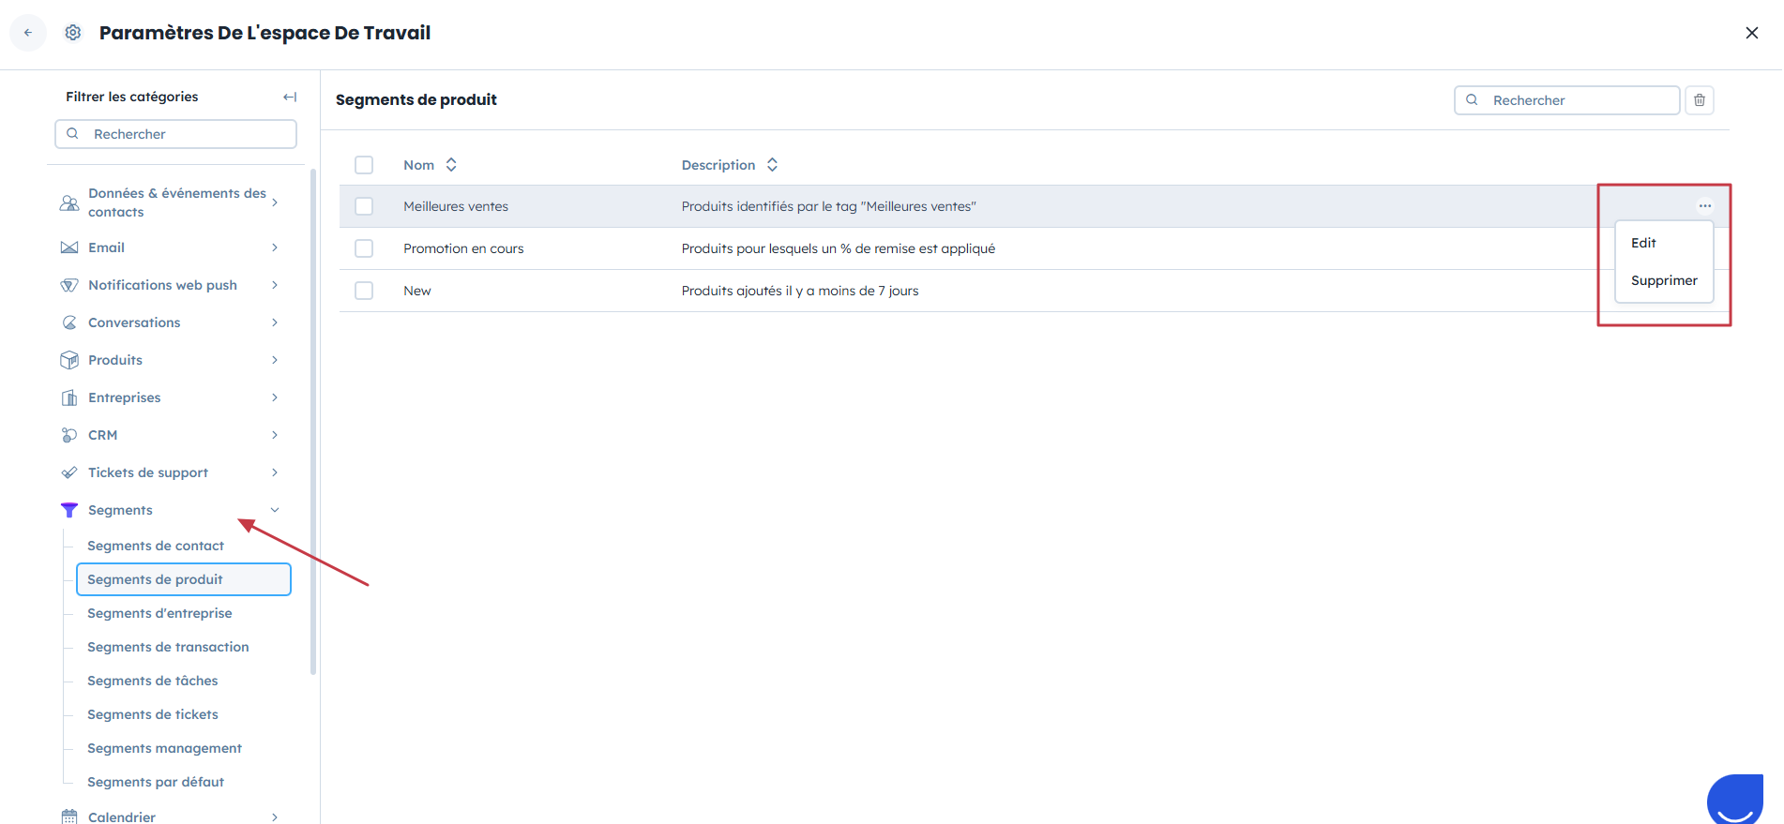The width and height of the screenshot is (1784, 824).
Task: Click the sidebar vertical scrollbar
Action: click(313, 422)
